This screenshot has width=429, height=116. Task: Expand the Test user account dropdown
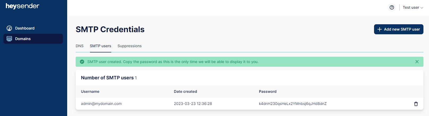(x=413, y=7)
